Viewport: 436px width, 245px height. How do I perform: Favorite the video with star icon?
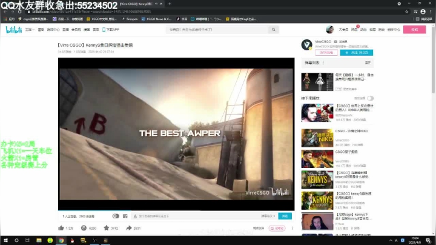click(106, 228)
